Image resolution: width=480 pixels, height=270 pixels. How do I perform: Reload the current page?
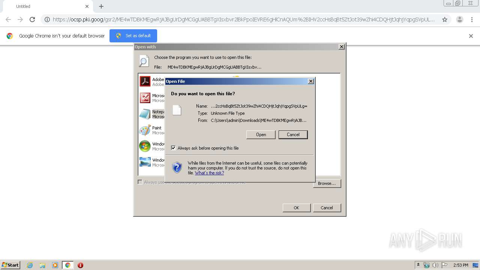[32, 19]
